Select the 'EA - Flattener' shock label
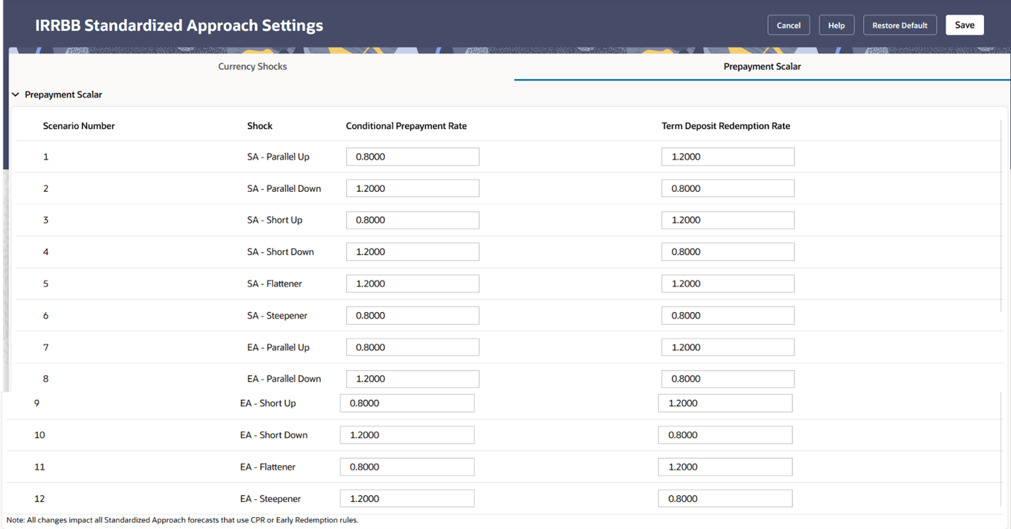This screenshot has height=529, width=1011. (268, 467)
